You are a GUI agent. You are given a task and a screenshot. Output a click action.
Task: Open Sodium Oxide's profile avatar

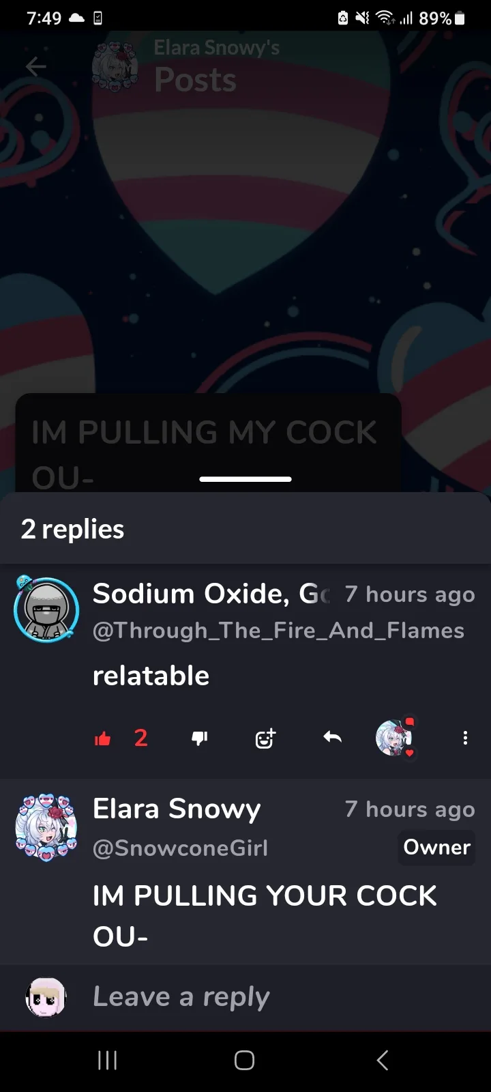(46, 609)
